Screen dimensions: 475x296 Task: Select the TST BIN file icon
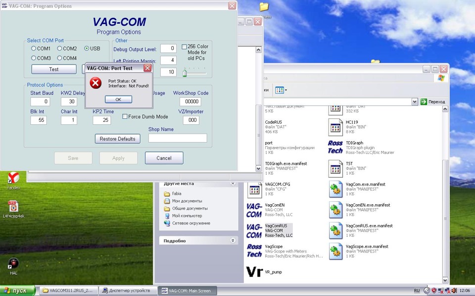coord(335,169)
